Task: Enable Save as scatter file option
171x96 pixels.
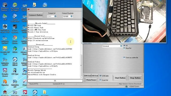Action: [124, 58]
